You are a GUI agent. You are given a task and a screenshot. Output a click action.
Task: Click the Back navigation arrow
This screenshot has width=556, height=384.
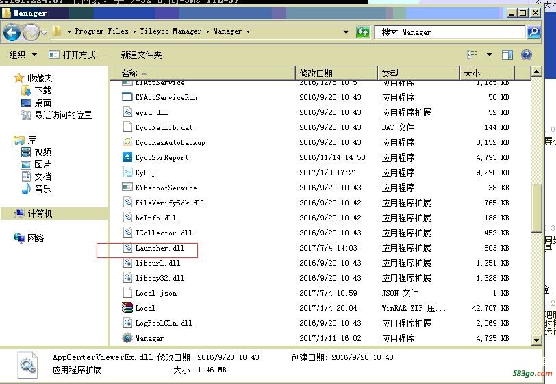coord(12,33)
